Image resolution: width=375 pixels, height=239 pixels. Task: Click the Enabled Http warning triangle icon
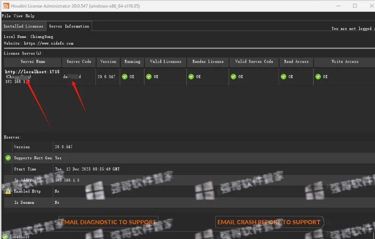8,191
